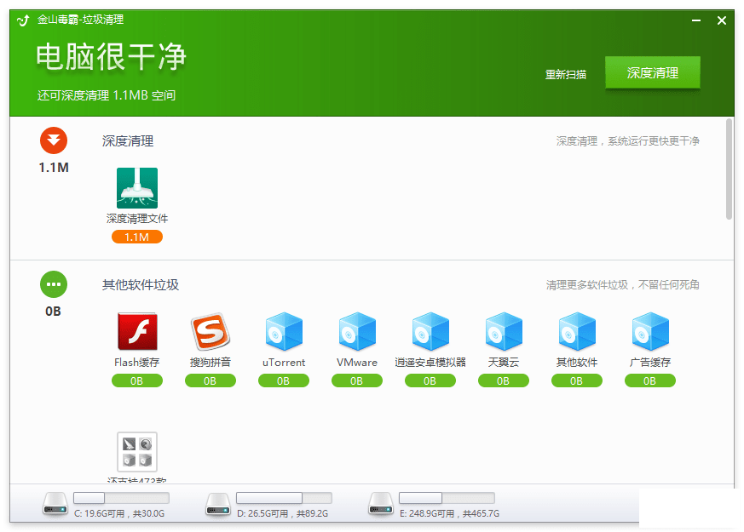Close the 垃圾清理 window
The height and width of the screenshot is (532, 744).
click(722, 20)
